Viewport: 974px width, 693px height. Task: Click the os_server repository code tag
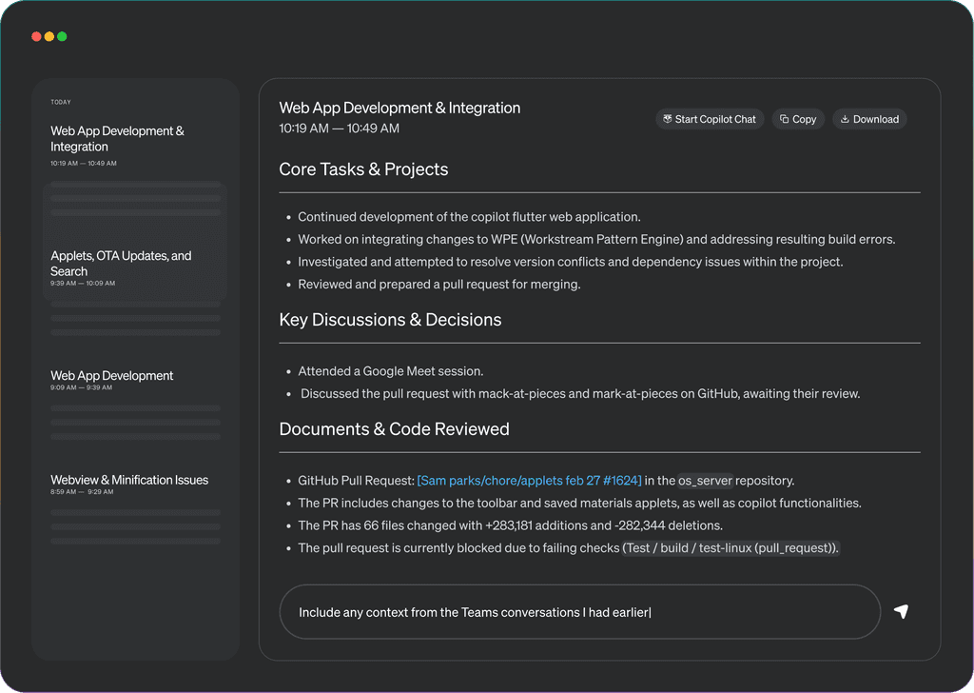pos(705,481)
